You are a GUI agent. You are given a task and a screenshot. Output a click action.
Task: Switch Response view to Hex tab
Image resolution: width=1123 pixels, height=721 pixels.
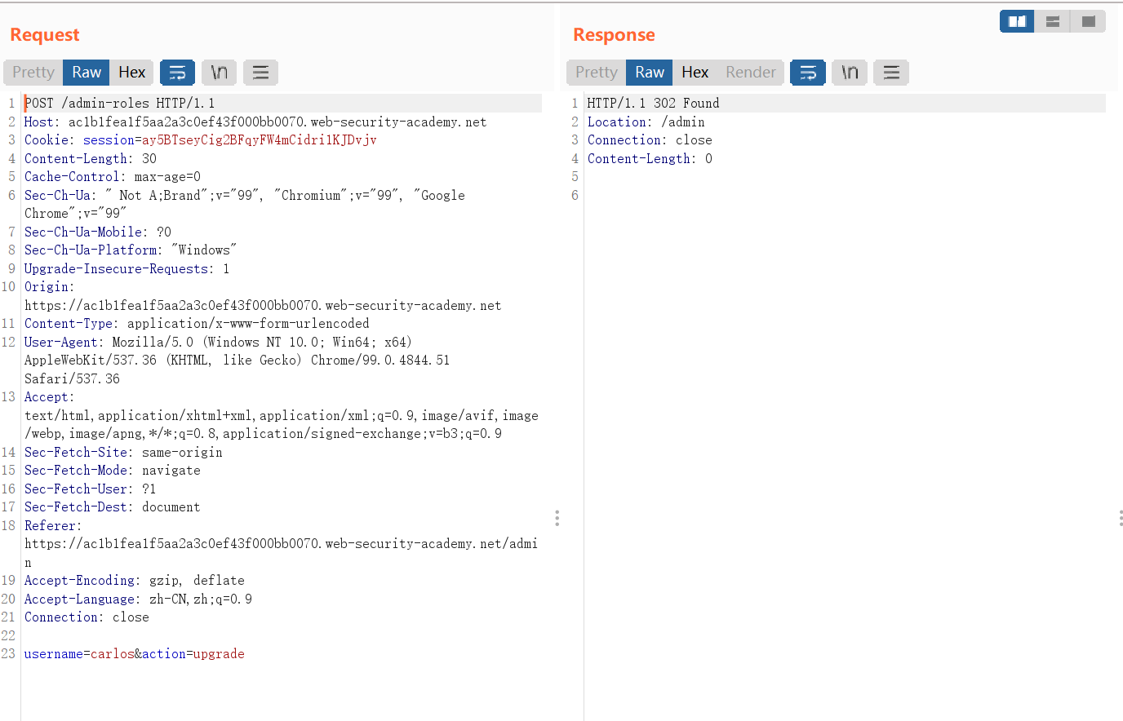695,73
